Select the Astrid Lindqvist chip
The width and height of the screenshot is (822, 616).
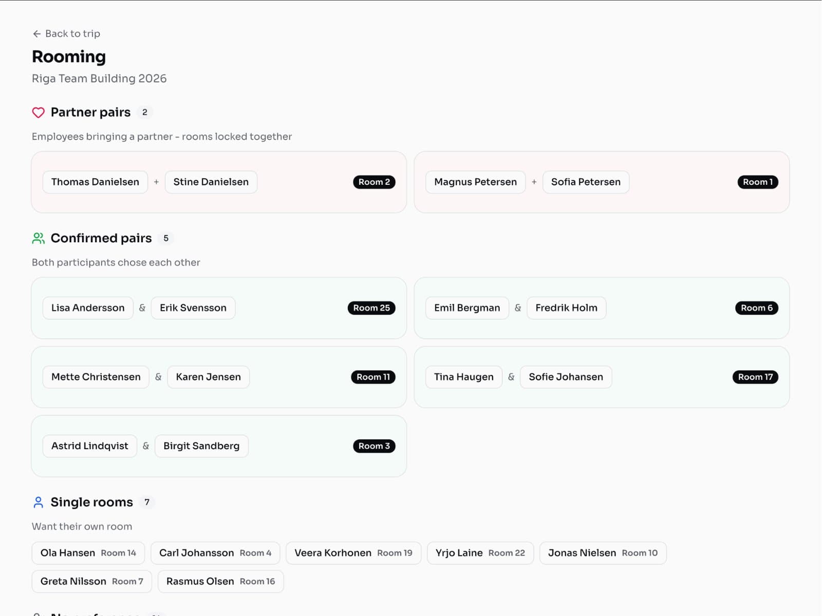[89, 446]
